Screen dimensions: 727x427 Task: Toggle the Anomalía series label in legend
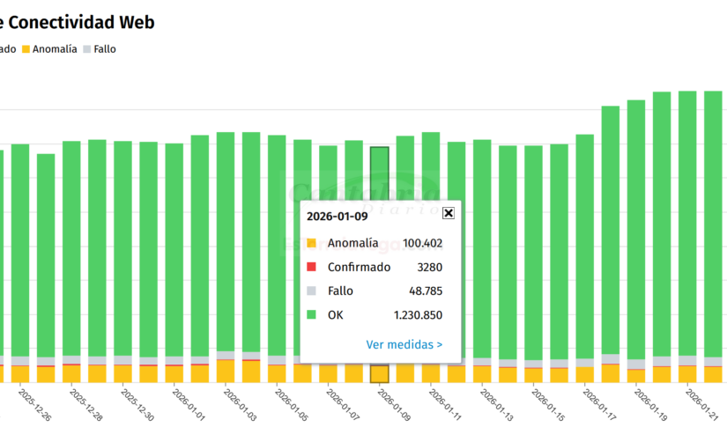point(55,49)
